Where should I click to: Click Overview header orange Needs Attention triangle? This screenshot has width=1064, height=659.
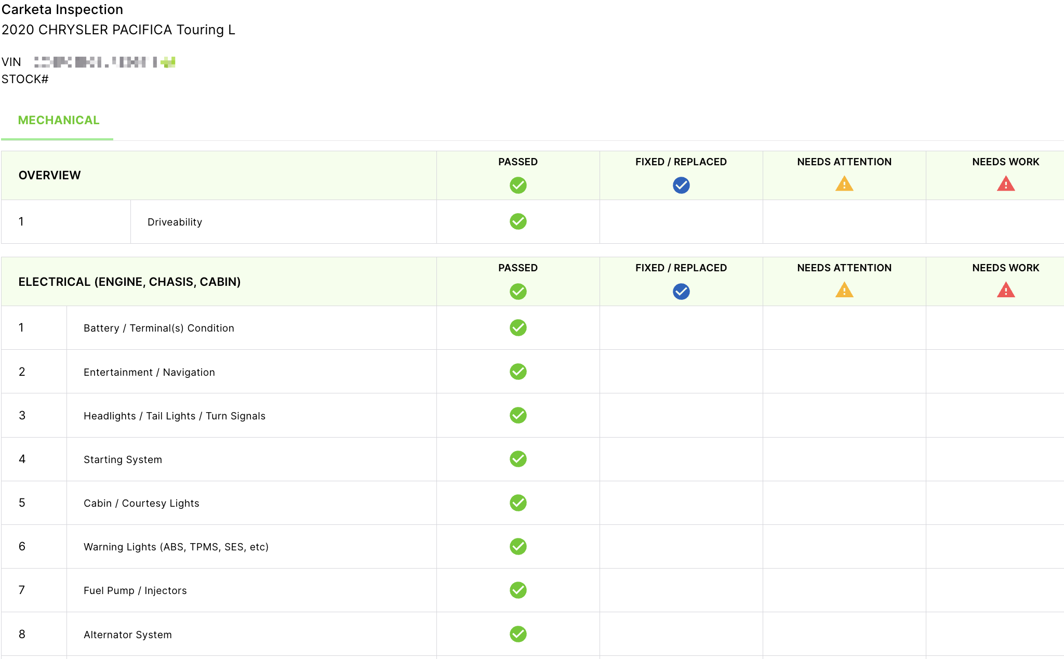click(844, 184)
